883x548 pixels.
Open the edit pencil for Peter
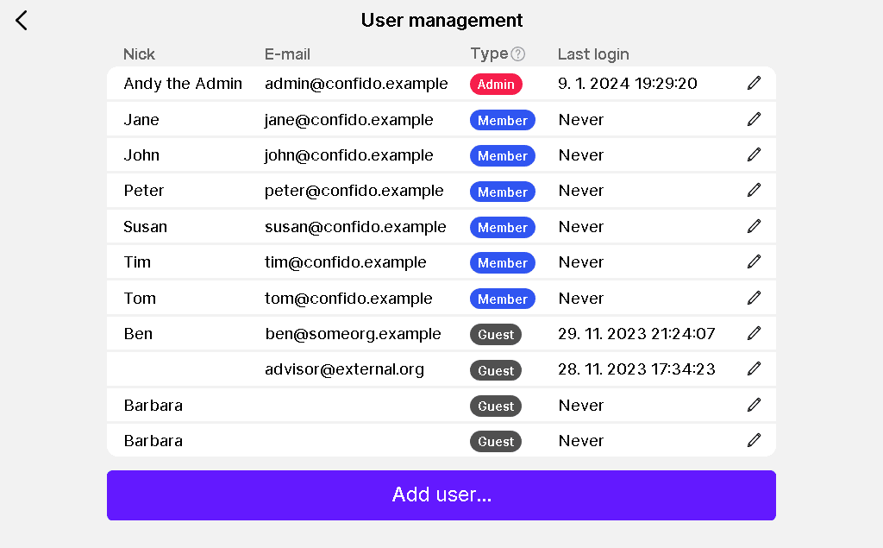[754, 191]
